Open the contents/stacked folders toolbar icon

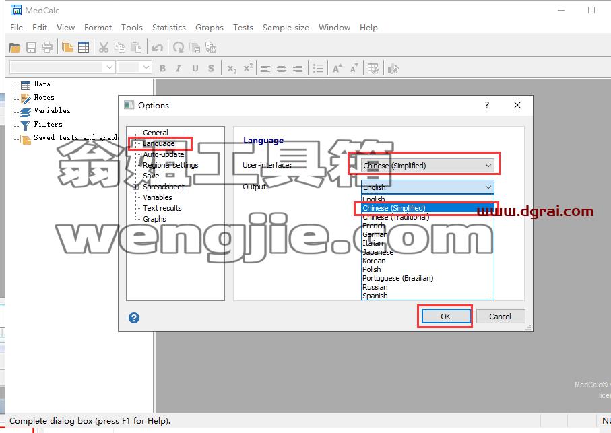(x=67, y=48)
